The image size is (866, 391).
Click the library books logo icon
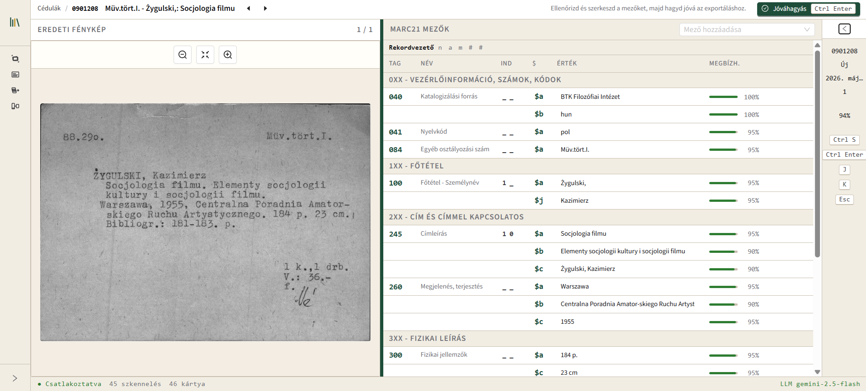15,22
